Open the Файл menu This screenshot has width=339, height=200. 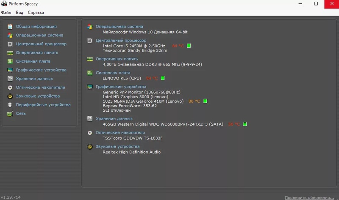6,12
